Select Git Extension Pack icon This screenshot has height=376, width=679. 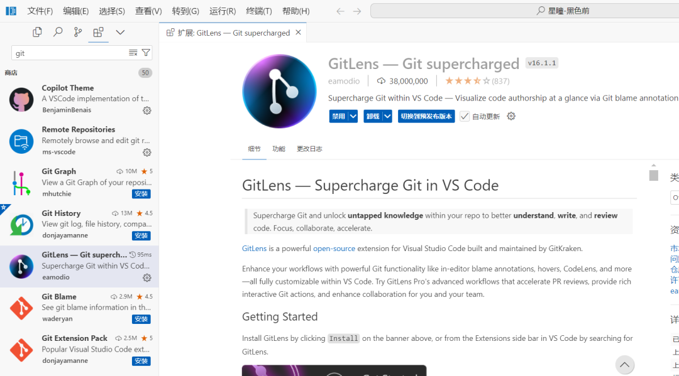tap(21, 350)
